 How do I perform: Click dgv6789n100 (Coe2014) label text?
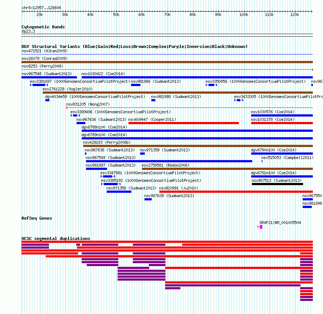pos(104,135)
